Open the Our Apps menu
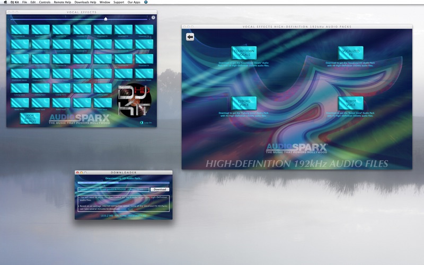This screenshot has width=424, height=265. pyautogui.click(x=134, y=2)
